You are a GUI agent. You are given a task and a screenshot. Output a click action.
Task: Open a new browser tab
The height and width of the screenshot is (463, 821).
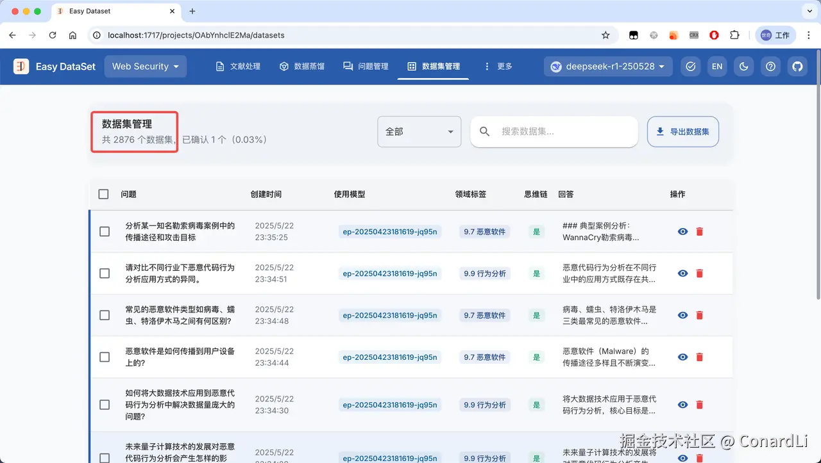[192, 11]
